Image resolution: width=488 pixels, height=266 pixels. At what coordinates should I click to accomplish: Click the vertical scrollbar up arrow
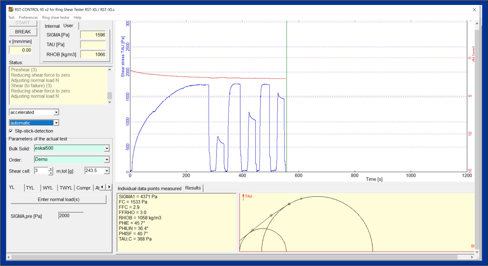(477, 23)
